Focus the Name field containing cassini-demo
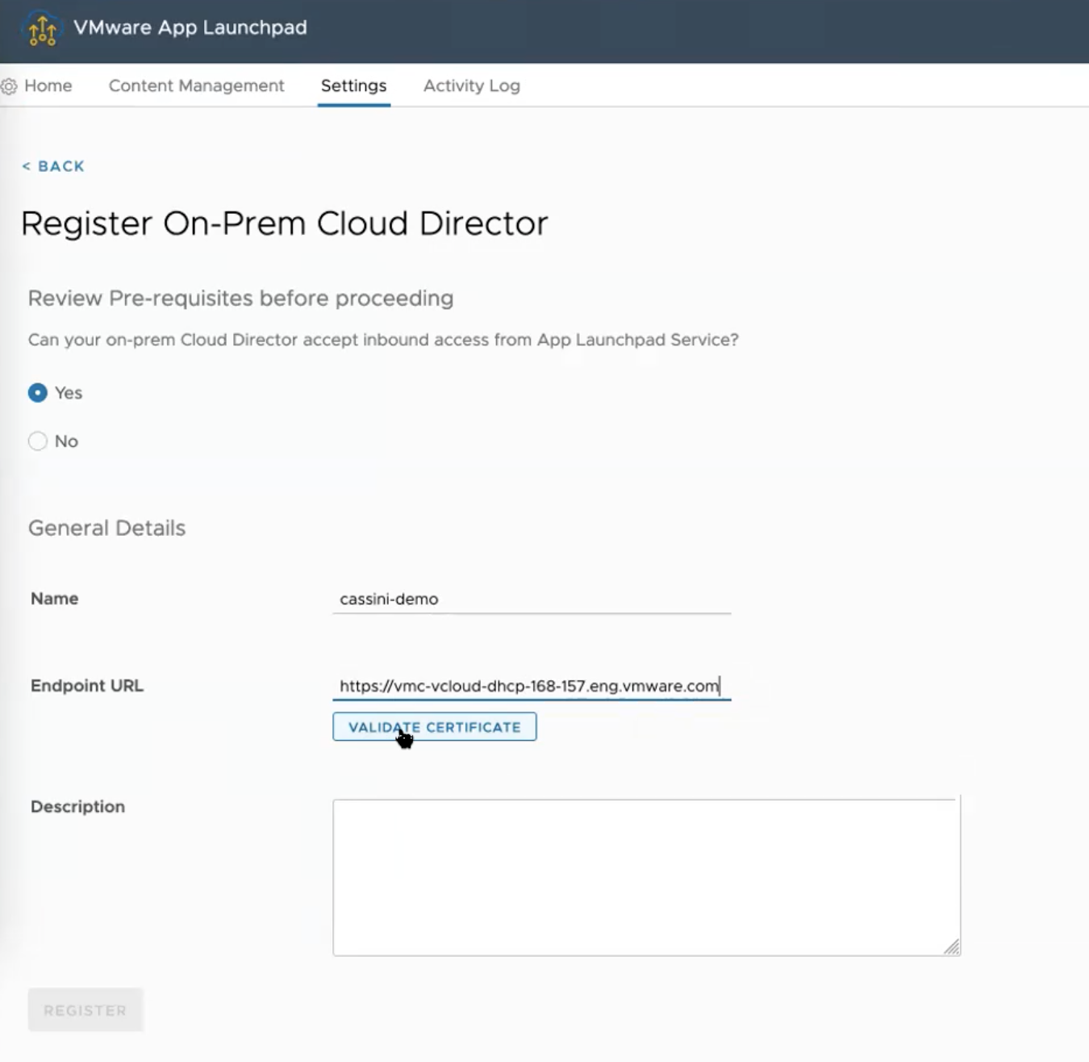The height and width of the screenshot is (1062, 1089). 531,599
